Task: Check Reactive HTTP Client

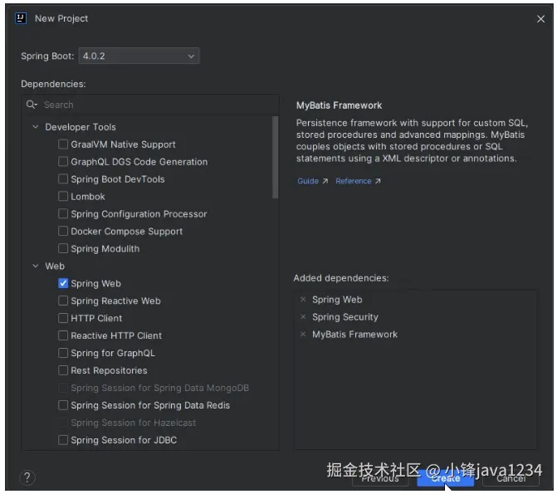Action: pos(63,335)
